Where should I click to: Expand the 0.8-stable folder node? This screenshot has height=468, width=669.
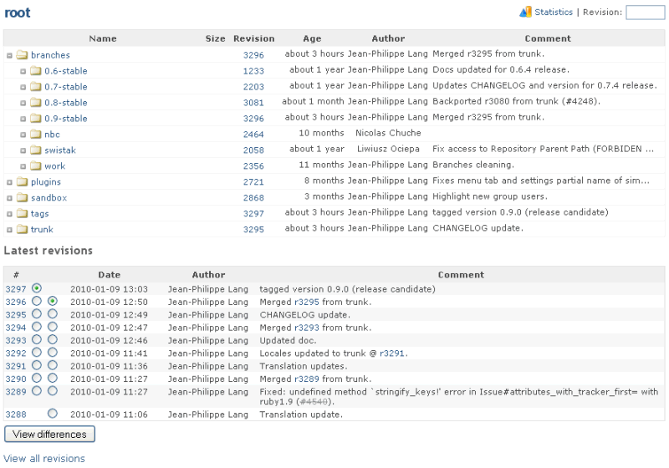click(x=23, y=103)
